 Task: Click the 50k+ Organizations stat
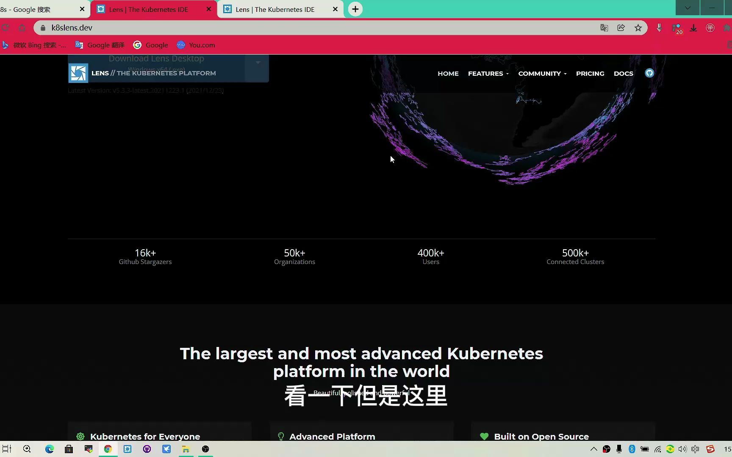(x=294, y=257)
